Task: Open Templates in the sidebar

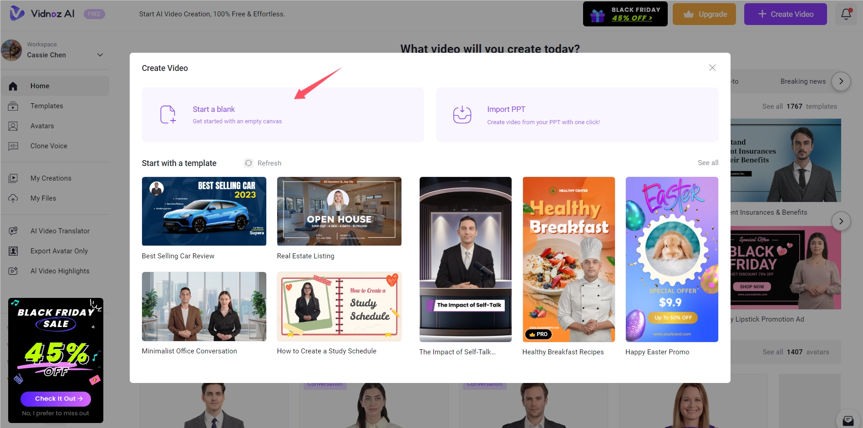Action: coord(55,106)
